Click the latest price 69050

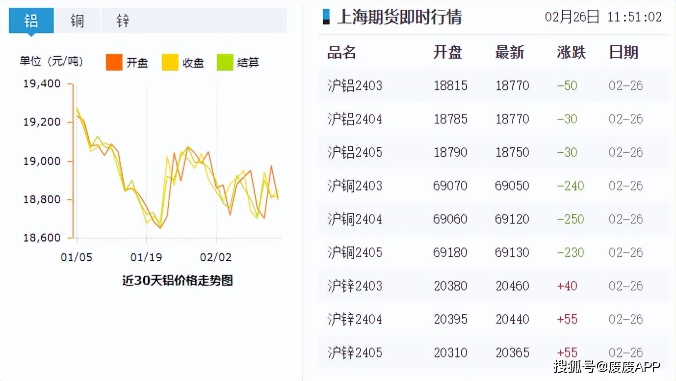(x=512, y=186)
